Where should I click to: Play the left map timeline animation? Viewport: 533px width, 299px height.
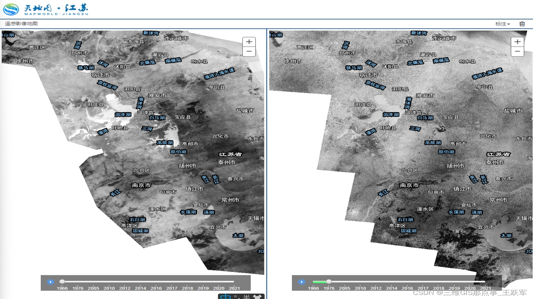coord(50,282)
